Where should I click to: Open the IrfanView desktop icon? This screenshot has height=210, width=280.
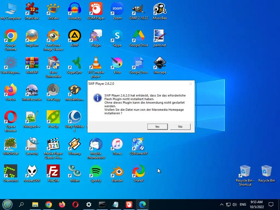click(32, 11)
